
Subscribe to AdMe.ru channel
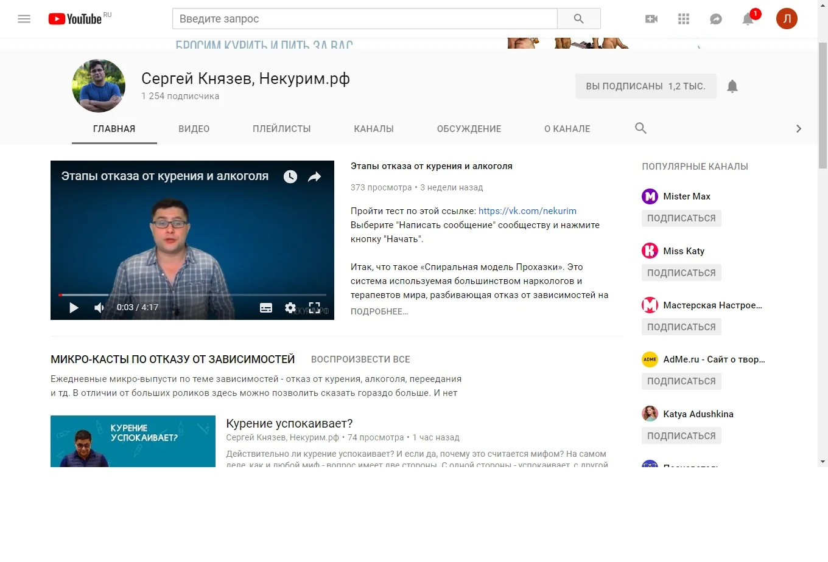(x=681, y=381)
